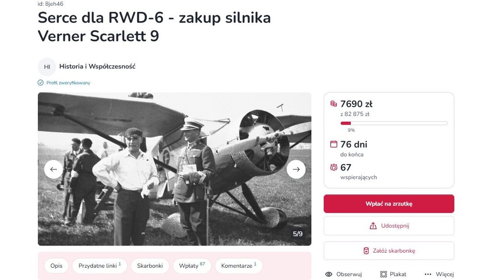
Task: Click the calendar icon beside 76 dni
Action: [334, 144]
